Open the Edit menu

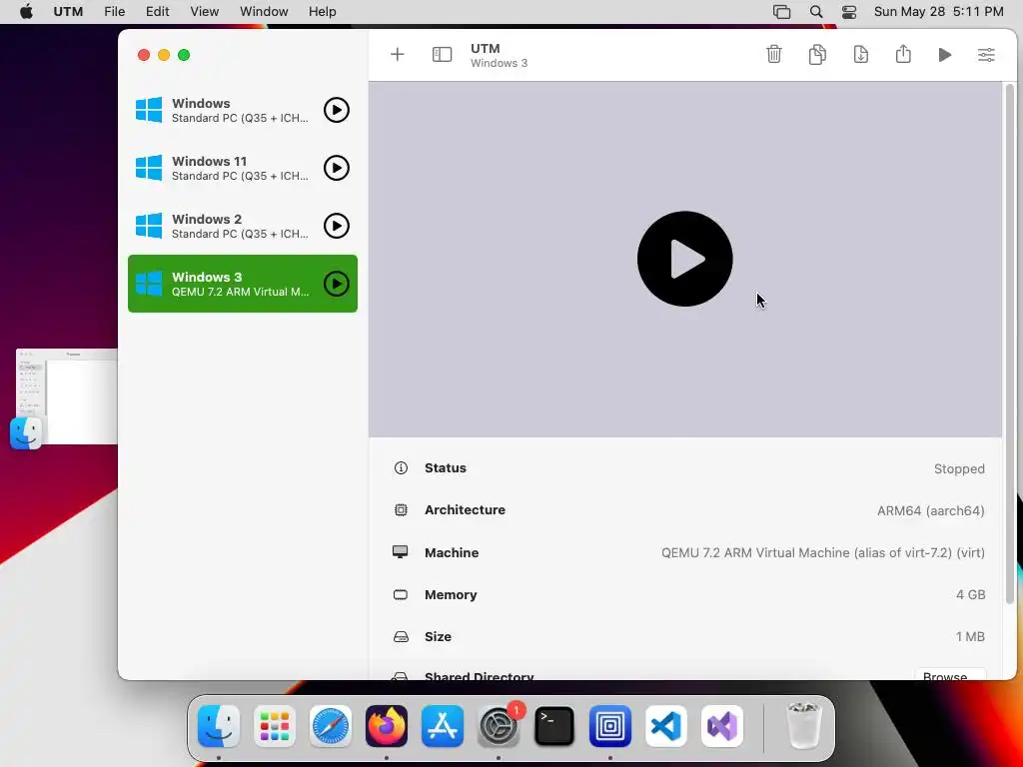(157, 12)
